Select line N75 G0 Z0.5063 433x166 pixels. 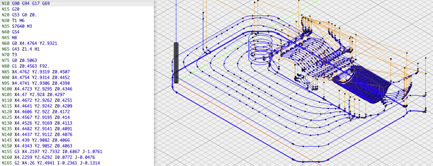click(77, 61)
